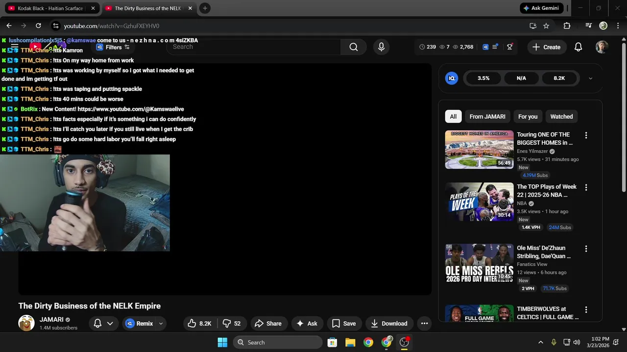Switch to Kodak Black Haitian Scarface tab
The image size is (627, 352).
[x=51, y=8]
